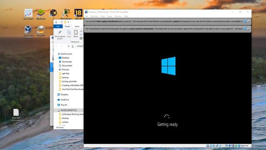Click the Back arrow in Explorer navigation bar
Viewport: 266px width, 150px height.
57,46
